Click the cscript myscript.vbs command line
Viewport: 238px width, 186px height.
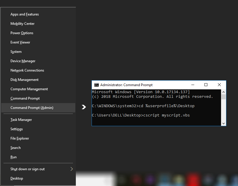[141, 115]
